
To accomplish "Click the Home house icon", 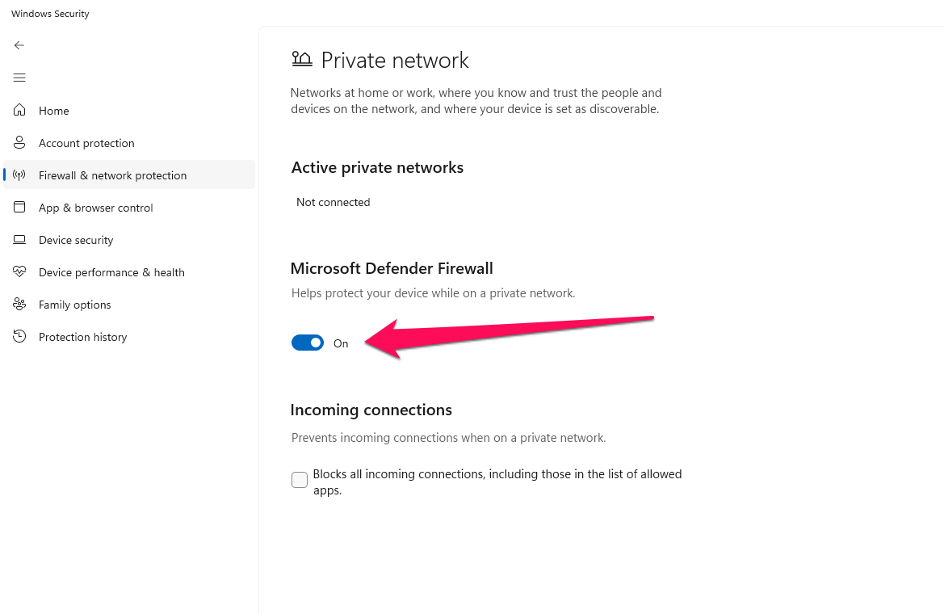I will coord(19,110).
